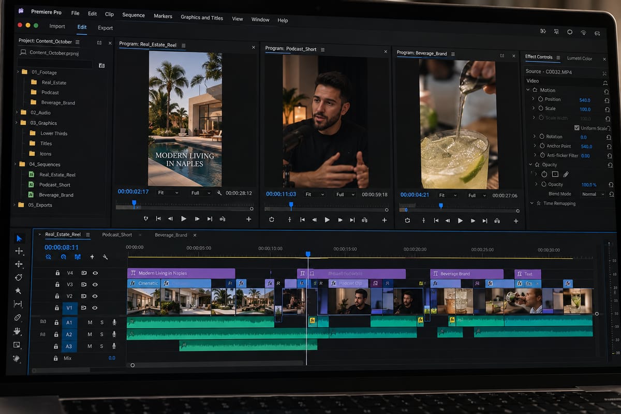
Task: Open Full resolution dropdown in Podcast_Short monitor
Action: (x=345, y=195)
